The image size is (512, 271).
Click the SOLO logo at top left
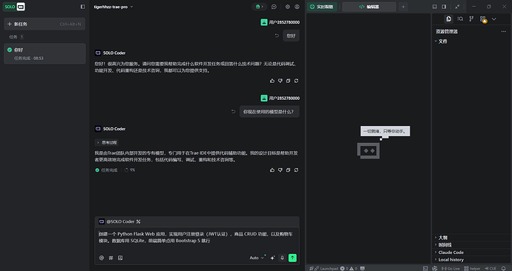[14, 7]
